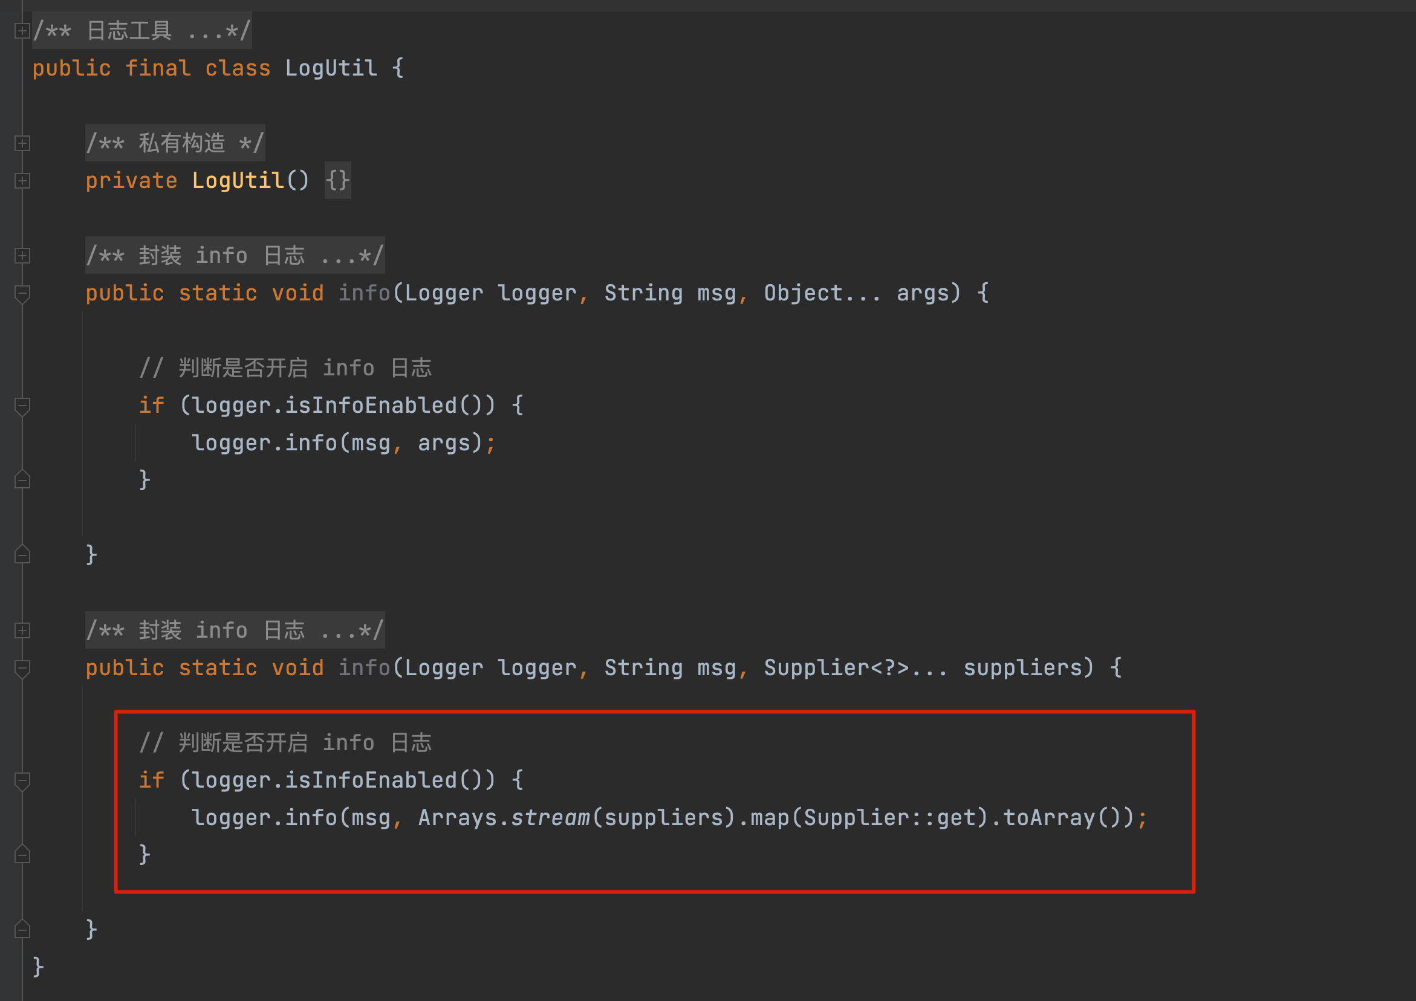Click the final closing brace of class LogUtil
This screenshot has width=1416, height=1001.
pos(38,967)
